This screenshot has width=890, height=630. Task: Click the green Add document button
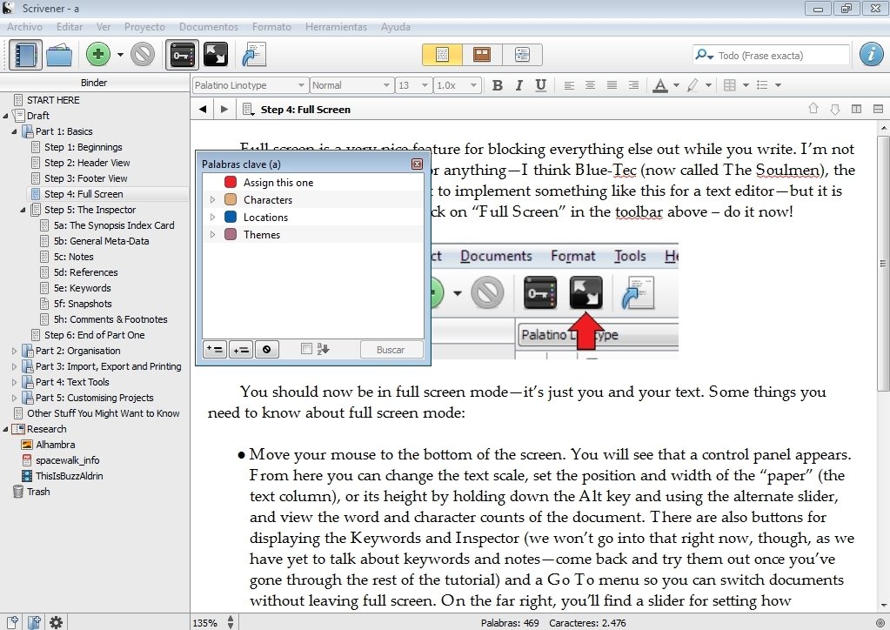(x=98, y=55)
